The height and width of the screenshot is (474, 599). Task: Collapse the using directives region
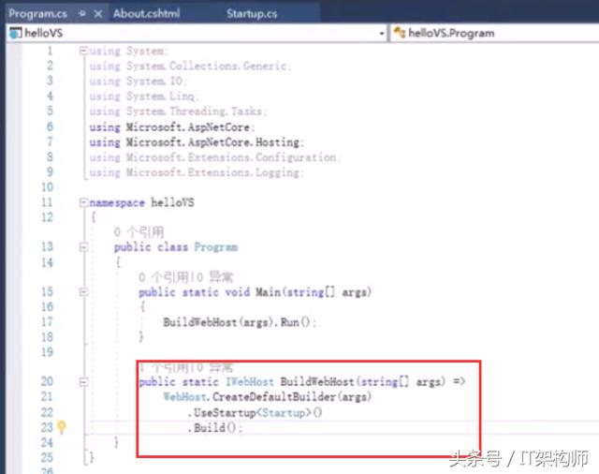[x=83, y=51]
